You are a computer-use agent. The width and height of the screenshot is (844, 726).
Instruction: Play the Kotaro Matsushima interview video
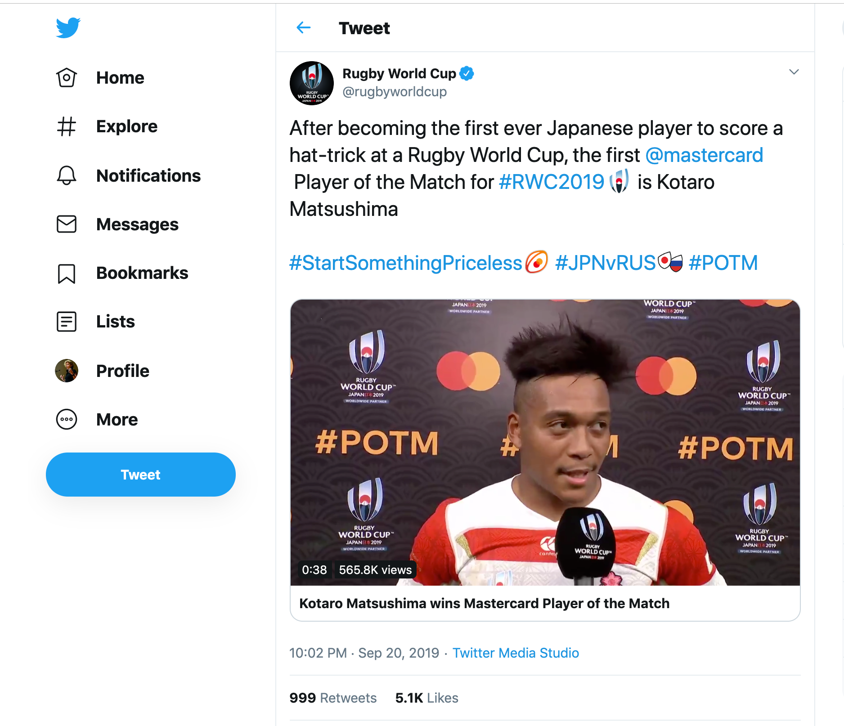click(x=545, y=443)
